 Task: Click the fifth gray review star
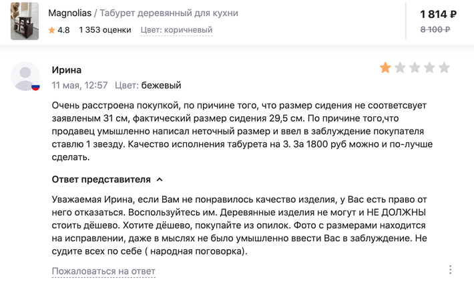coord(444,67)
